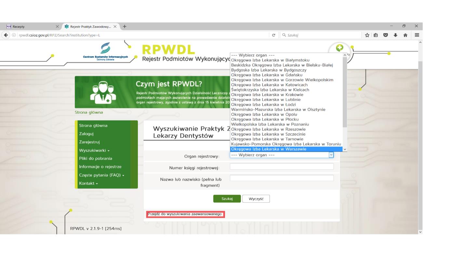Pick Wielkopolska Izba Lekarska w Poznaniu

pos(286,124)
